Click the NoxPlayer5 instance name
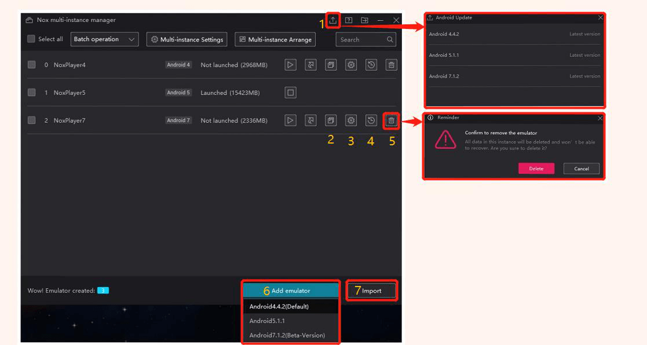Image resolution: width=647 pixels, height=345 pixels. click(70, 93)
